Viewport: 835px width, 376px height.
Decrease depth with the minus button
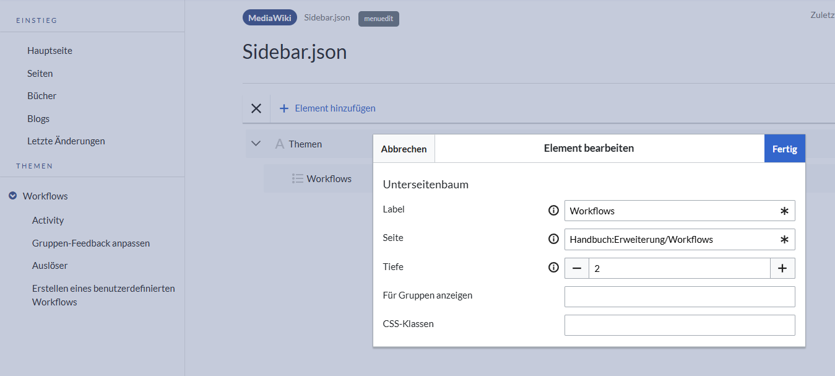577,268
